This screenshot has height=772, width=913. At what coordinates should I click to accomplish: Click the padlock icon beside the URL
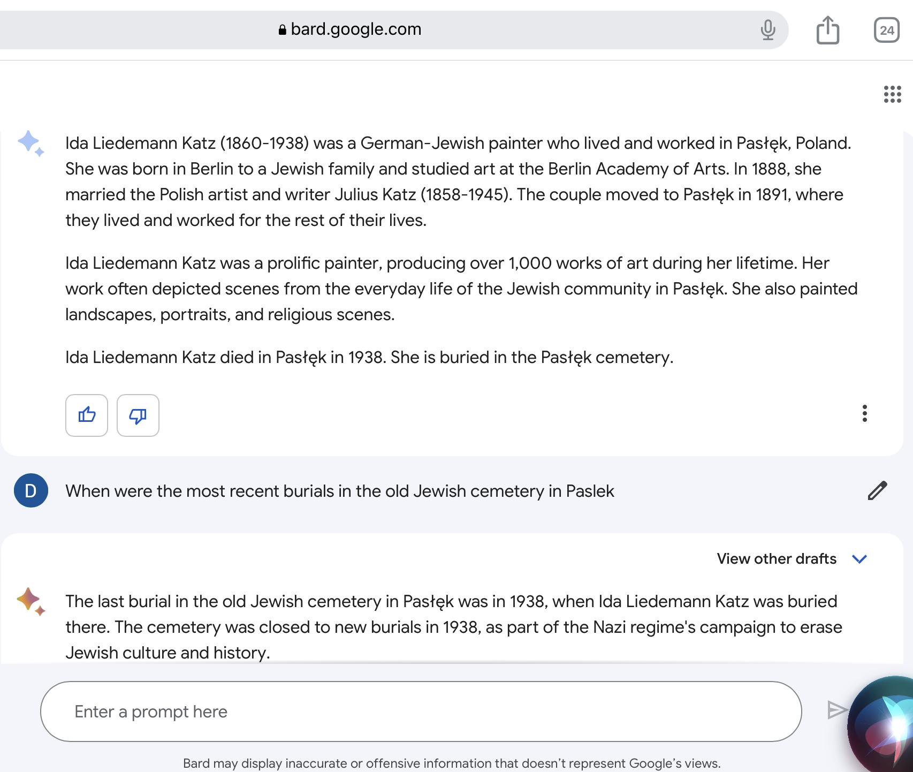pos(283,30)
